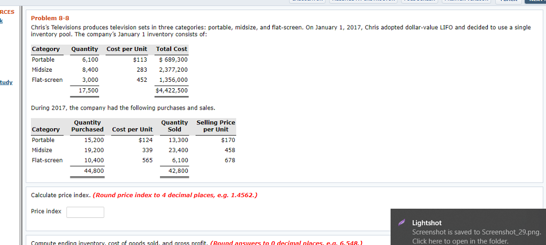The width and height of the screenshot is (546, 245).
Task: Select the '19,200' Midsize purchased cell
Action: pyautogui.click(x=94, y=150)
